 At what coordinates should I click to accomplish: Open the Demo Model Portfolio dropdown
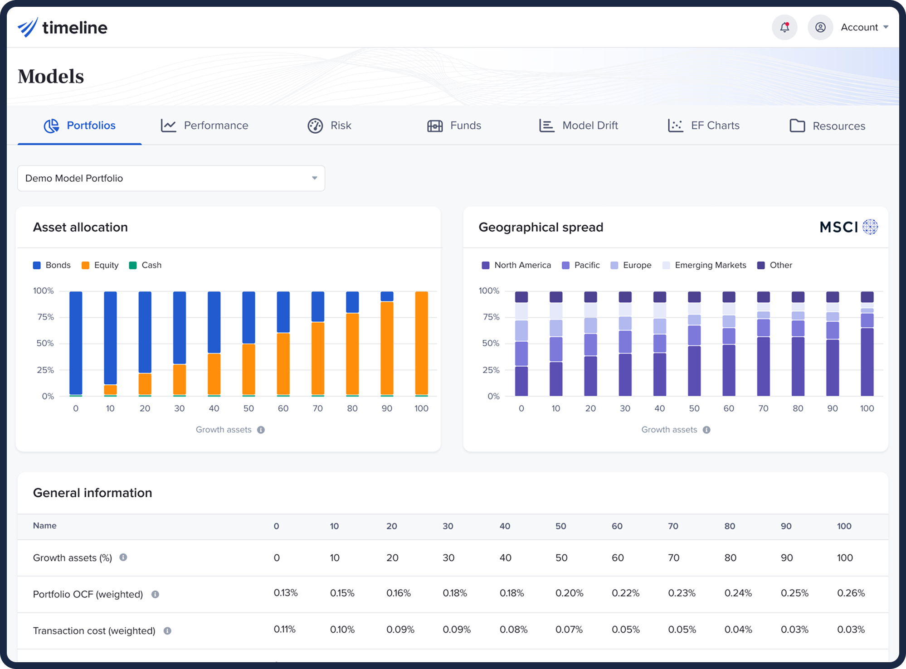171,178
